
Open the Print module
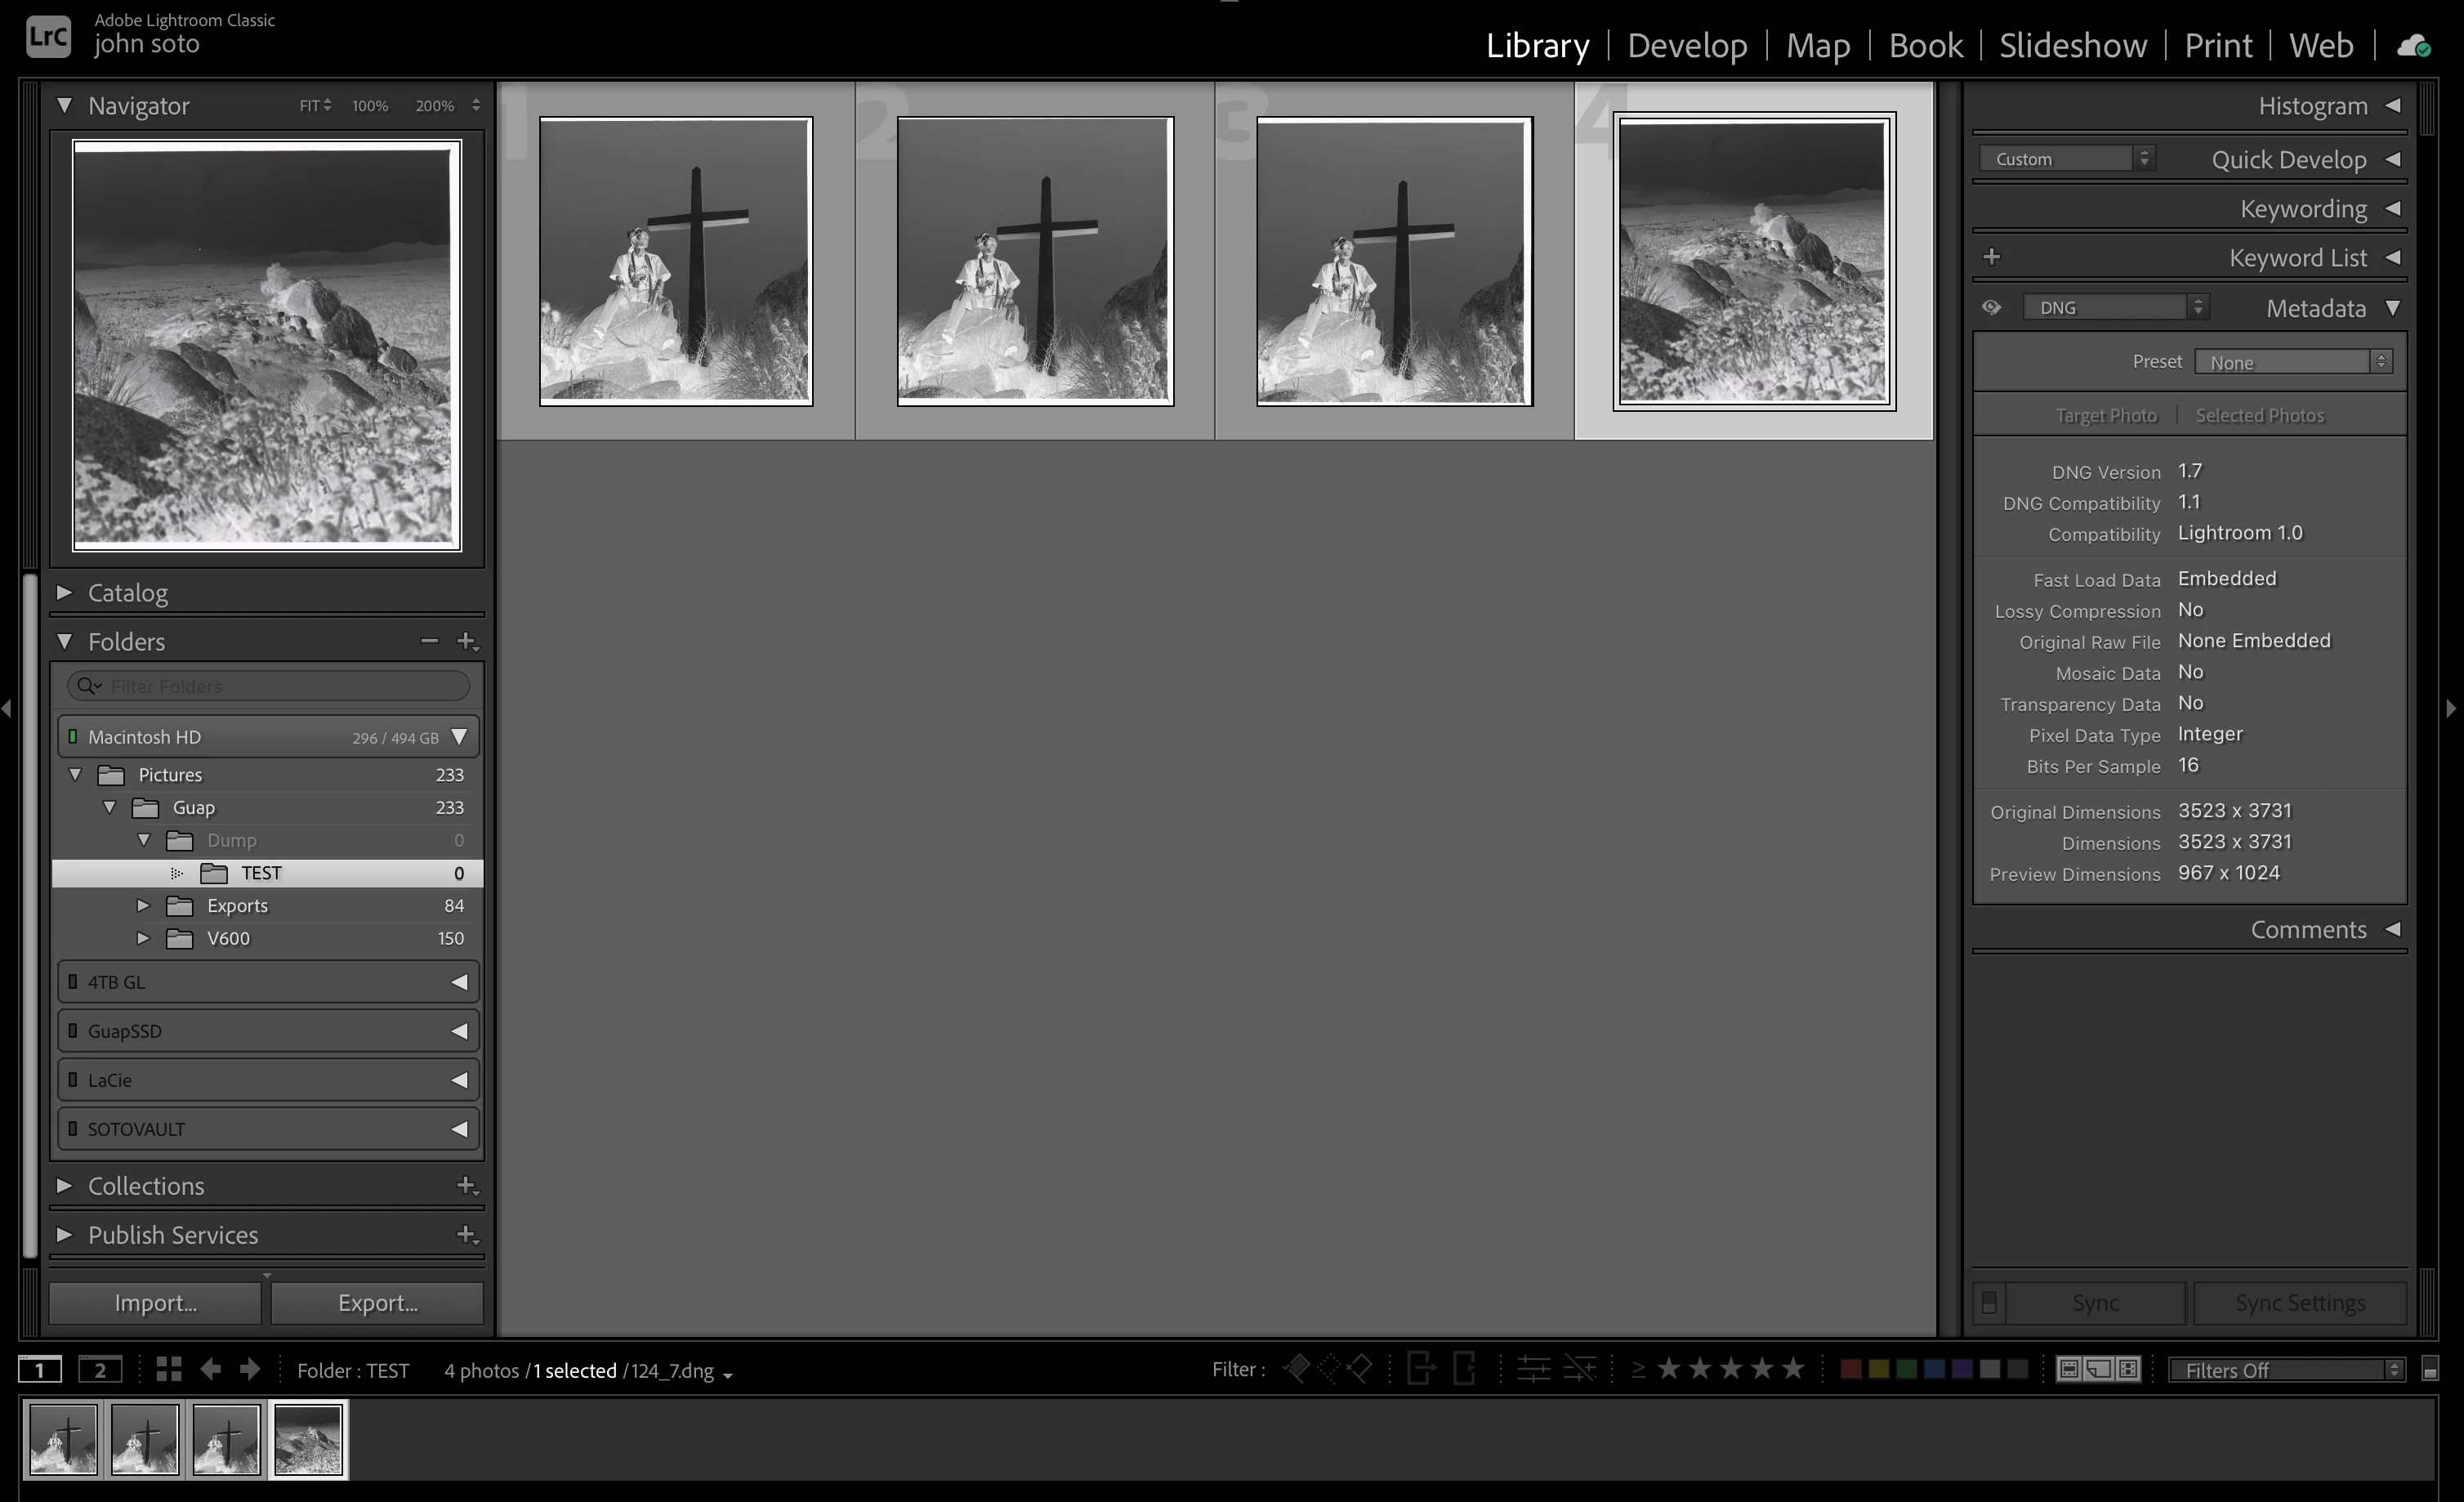tap(2217, 46)
